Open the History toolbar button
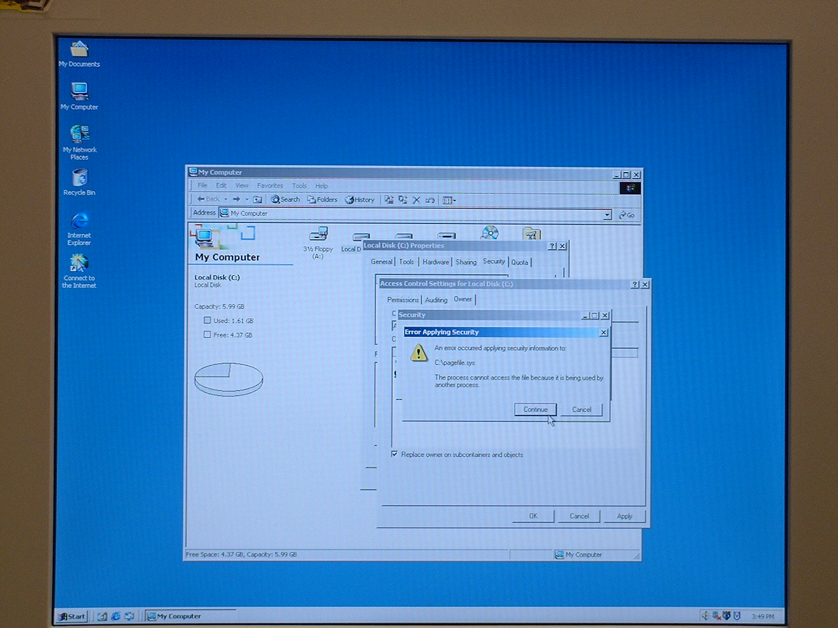Screen dimensions: 838x628 pyautogui.click(x=360, y=199)
